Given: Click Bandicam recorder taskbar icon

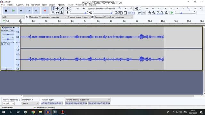Looking at the screenshot, I should point(63,112).
